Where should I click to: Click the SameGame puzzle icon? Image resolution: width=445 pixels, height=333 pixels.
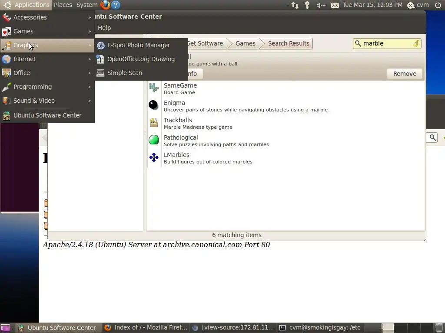154,88
